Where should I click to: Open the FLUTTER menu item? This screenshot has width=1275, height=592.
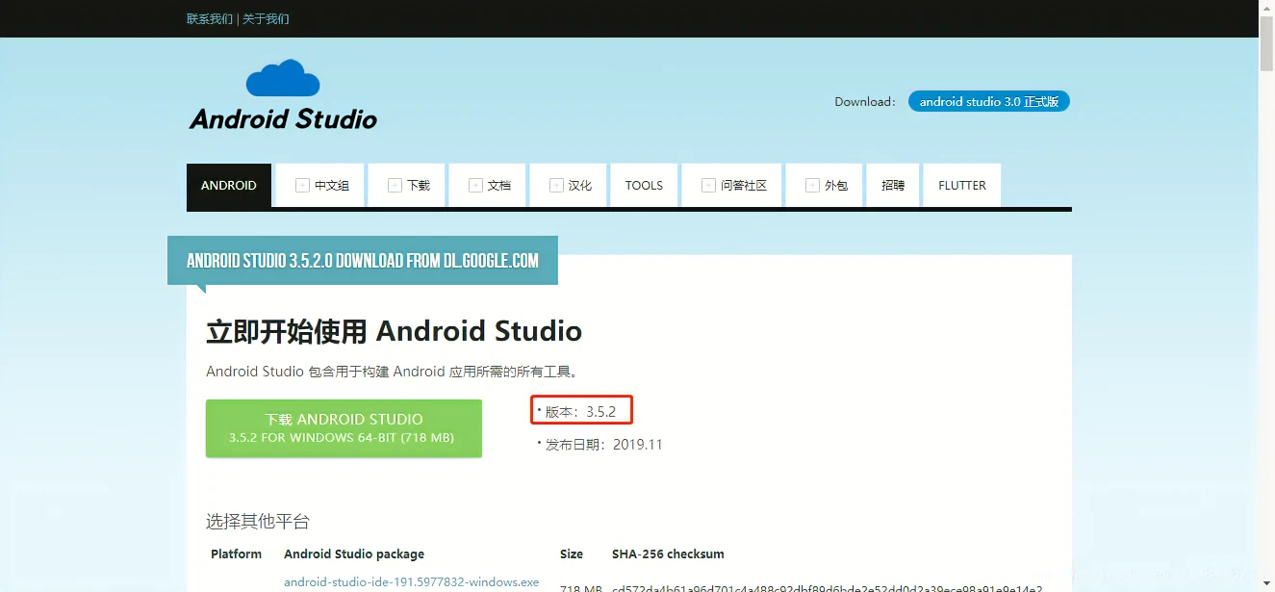pyautogui.click(x=962, y=185)
